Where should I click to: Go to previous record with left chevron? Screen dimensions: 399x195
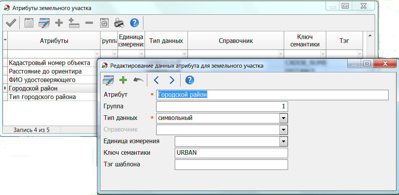[x=156, y=80]
